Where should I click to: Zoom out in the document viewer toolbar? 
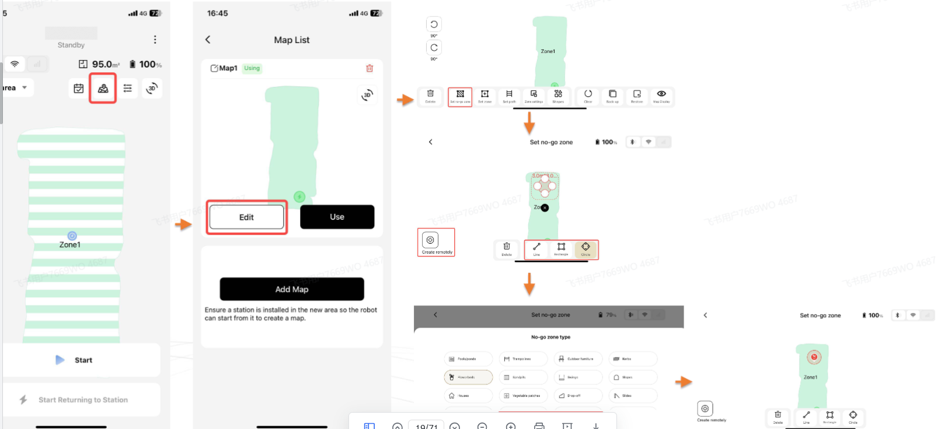(482, 427)
